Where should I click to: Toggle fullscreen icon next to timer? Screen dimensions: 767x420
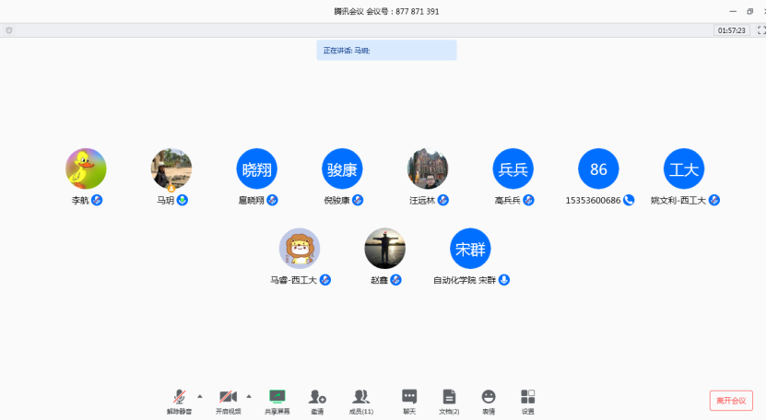tap(761, 30)
